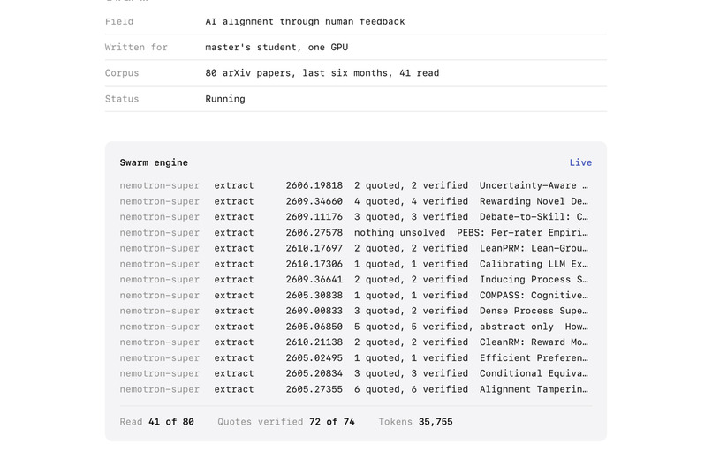Click 'extract' in the 2605.27355 row
The height and width of the screenshot is (474, 712).
[x=234, y=389]
